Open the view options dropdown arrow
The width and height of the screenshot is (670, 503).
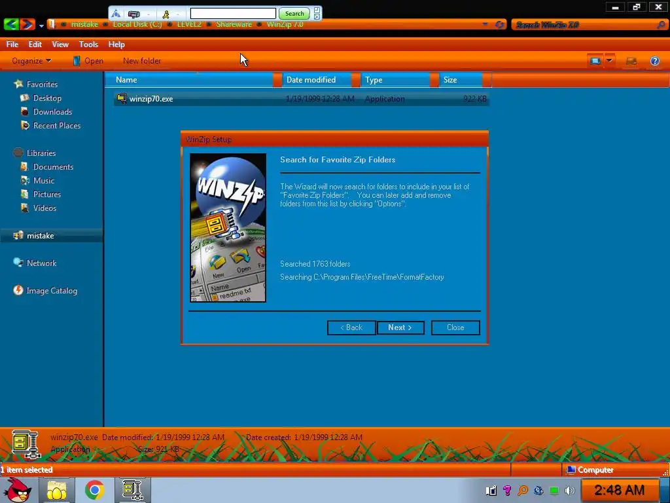click(609, 61)
